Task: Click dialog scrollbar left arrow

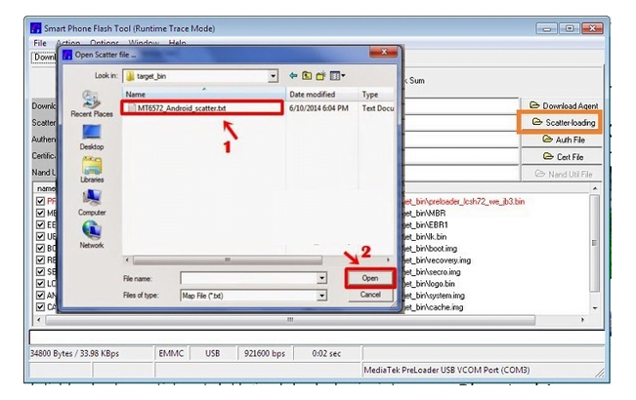Action: [127, 260]
